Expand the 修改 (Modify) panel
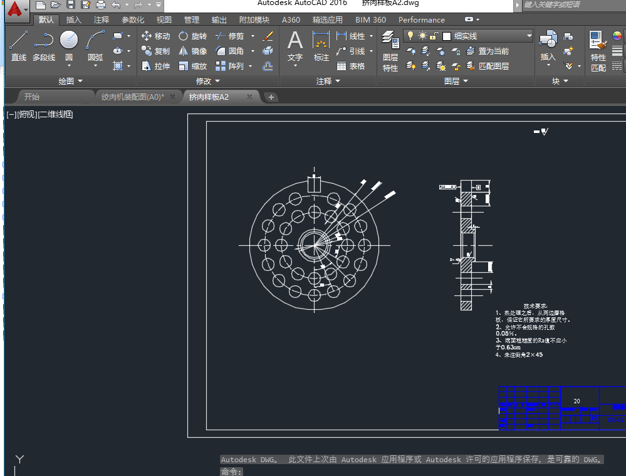Viewport: 626px width, 476px height. click(208, 81)
